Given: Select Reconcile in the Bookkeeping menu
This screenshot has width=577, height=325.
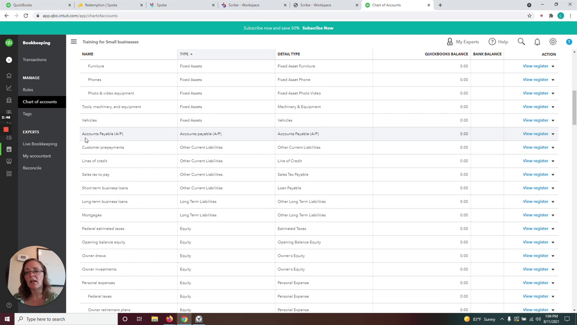Looking at the screenshot, I should (32, 168).
